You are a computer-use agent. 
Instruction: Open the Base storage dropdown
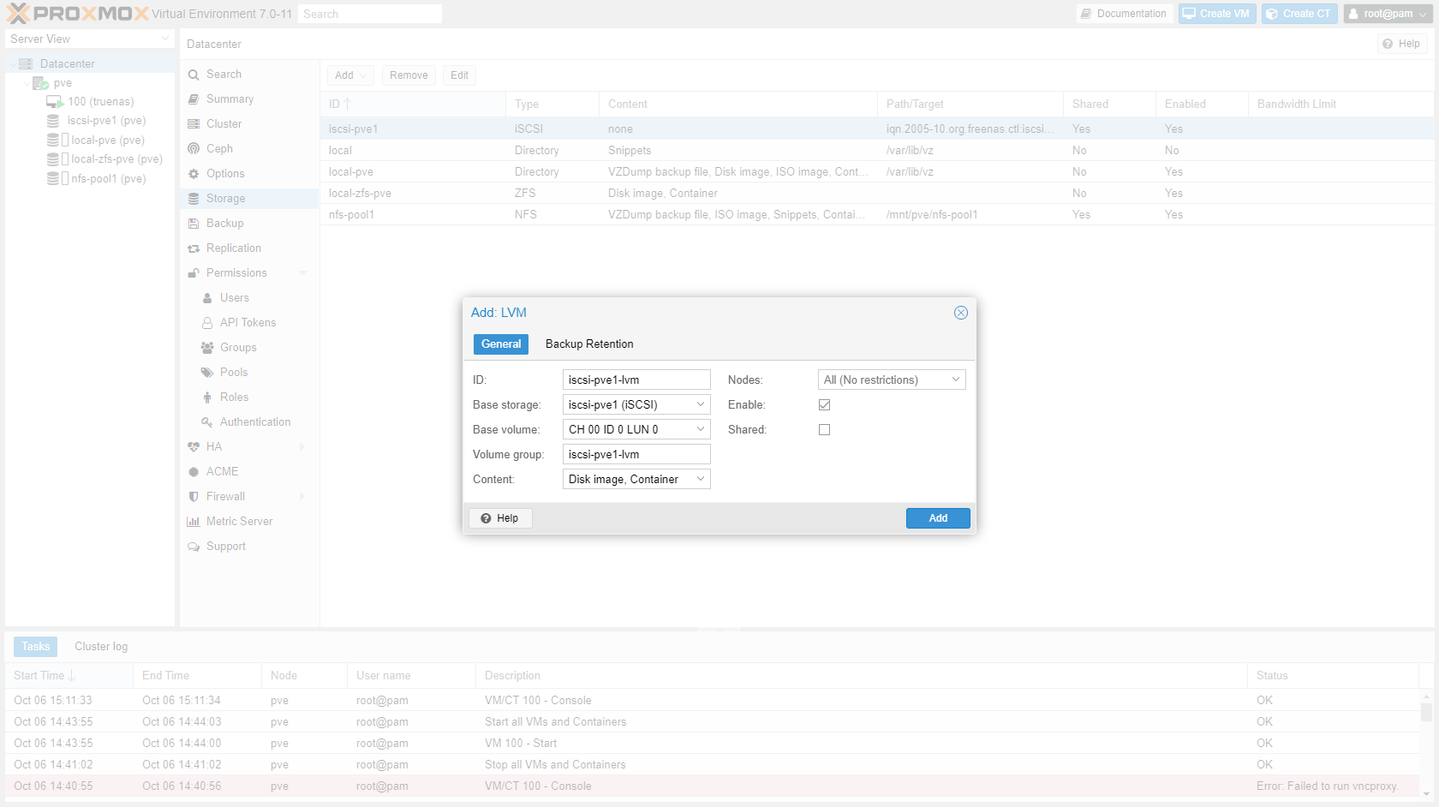pyautogui.click(x=700, y=405)
